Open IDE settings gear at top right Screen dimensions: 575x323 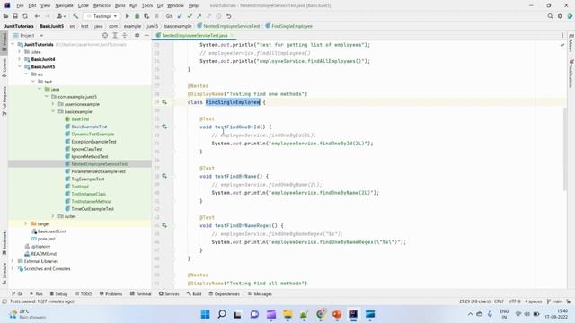[560, 16]
